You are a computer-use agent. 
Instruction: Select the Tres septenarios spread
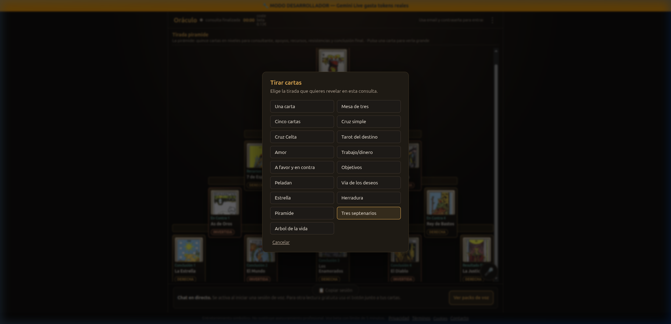point(369,213)
